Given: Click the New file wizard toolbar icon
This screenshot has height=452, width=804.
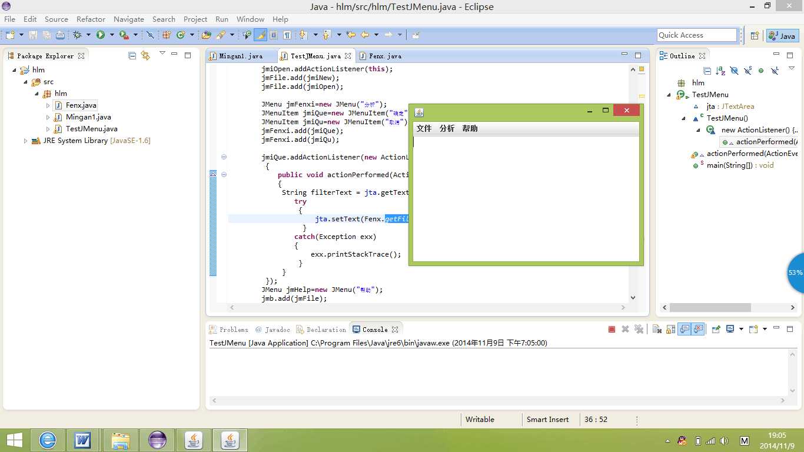Looking at the screenshot, I should click(x=10, y=35).
